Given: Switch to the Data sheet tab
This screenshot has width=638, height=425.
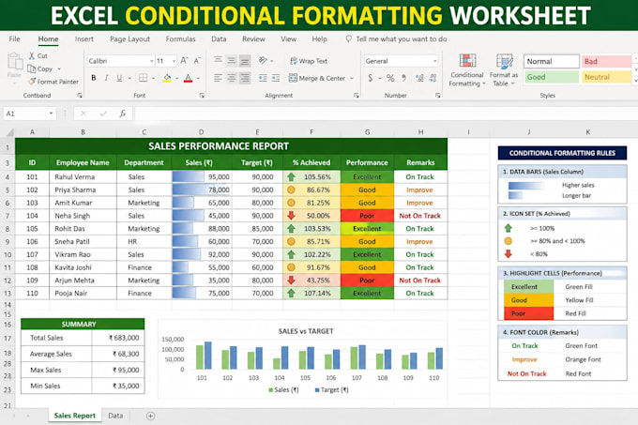Looking at the screenshot, I should tap(115, 416).
